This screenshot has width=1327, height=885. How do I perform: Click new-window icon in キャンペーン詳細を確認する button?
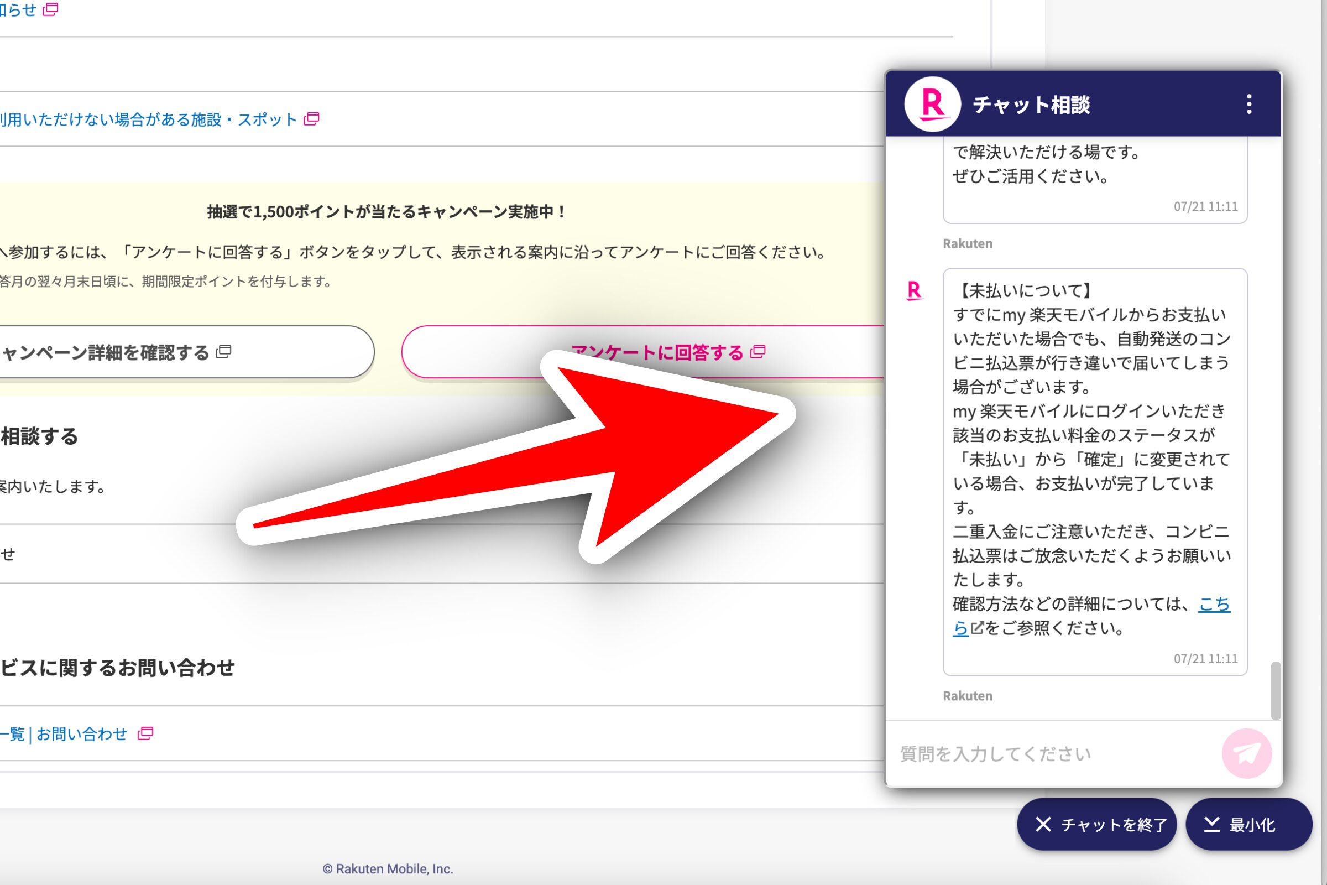click(x=223, y=352)
